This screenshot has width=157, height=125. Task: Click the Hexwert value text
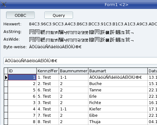point(93,24)
